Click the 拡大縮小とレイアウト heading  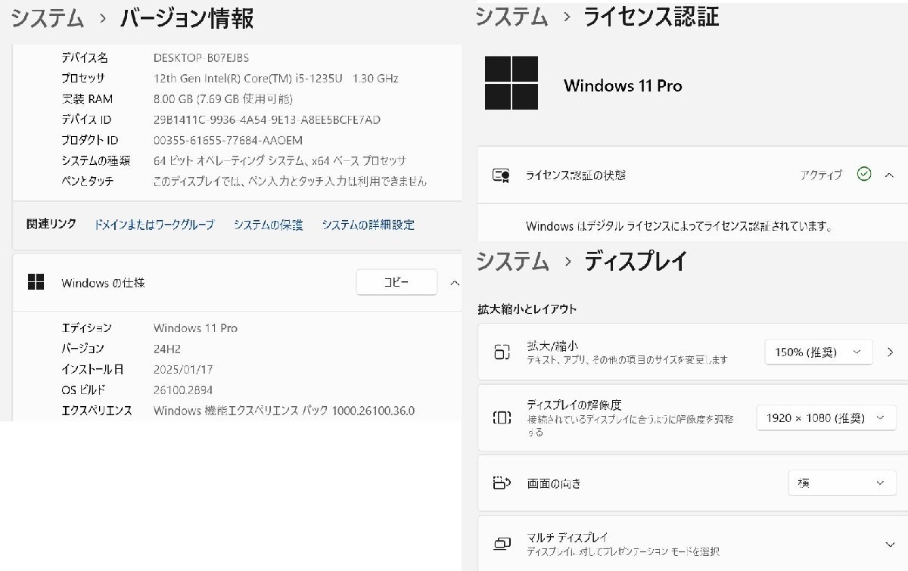tap(527, 309)
